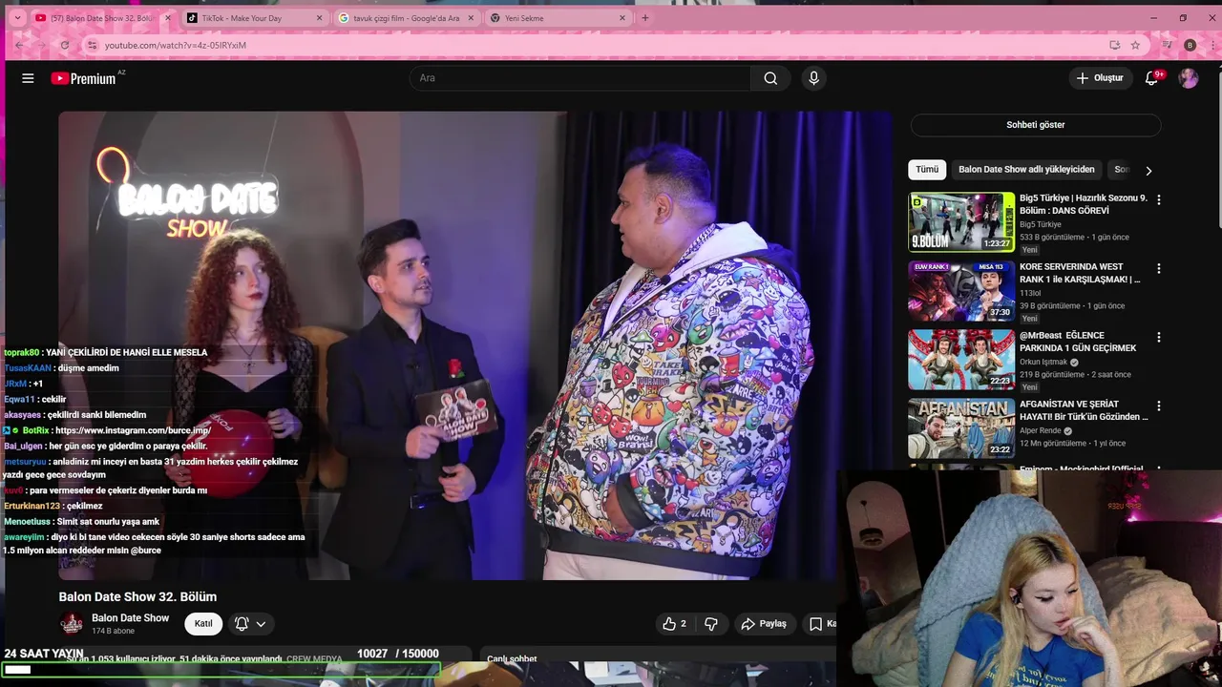Viewport: 1222px width, 687px height.
Task: Click the Katıl join button
Action: [x=203, y=624]
